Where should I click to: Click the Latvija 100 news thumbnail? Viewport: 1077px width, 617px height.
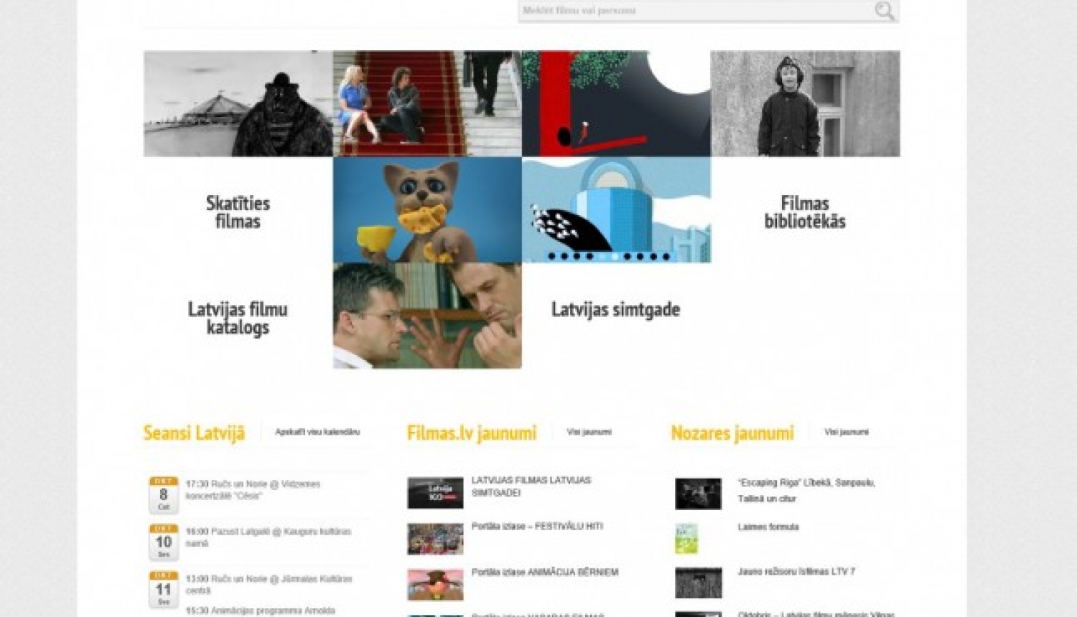tap(435, 493)
